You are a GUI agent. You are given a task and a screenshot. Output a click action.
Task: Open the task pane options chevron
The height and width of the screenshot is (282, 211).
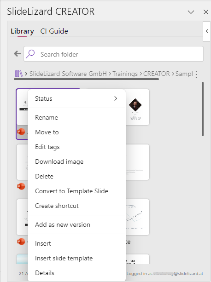click(191, 12)
